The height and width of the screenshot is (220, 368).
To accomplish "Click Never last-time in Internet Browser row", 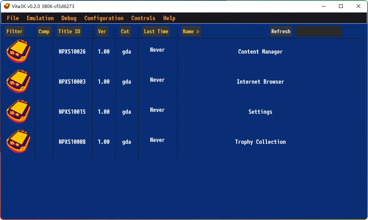I will click(x=157, y=80).
